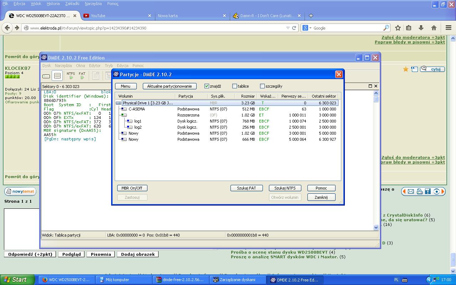Switch to Zarządzanie dyskami on the taskbar
Image resolution: width=456 pixels, height=285 pixels.
(x=238, y=280)
